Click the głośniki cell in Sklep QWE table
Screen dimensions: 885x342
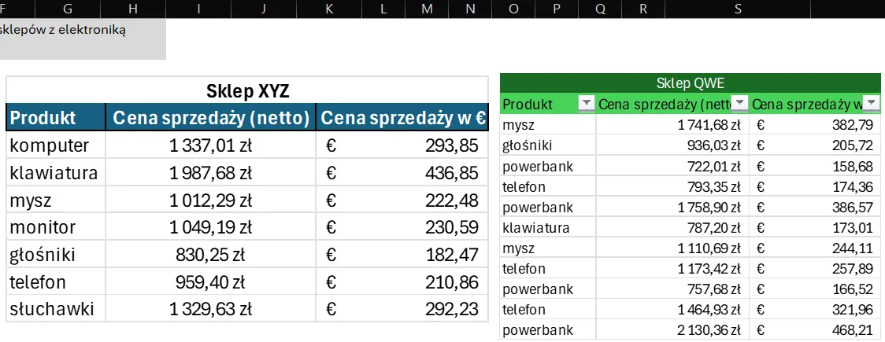click(x=547, y=145)
